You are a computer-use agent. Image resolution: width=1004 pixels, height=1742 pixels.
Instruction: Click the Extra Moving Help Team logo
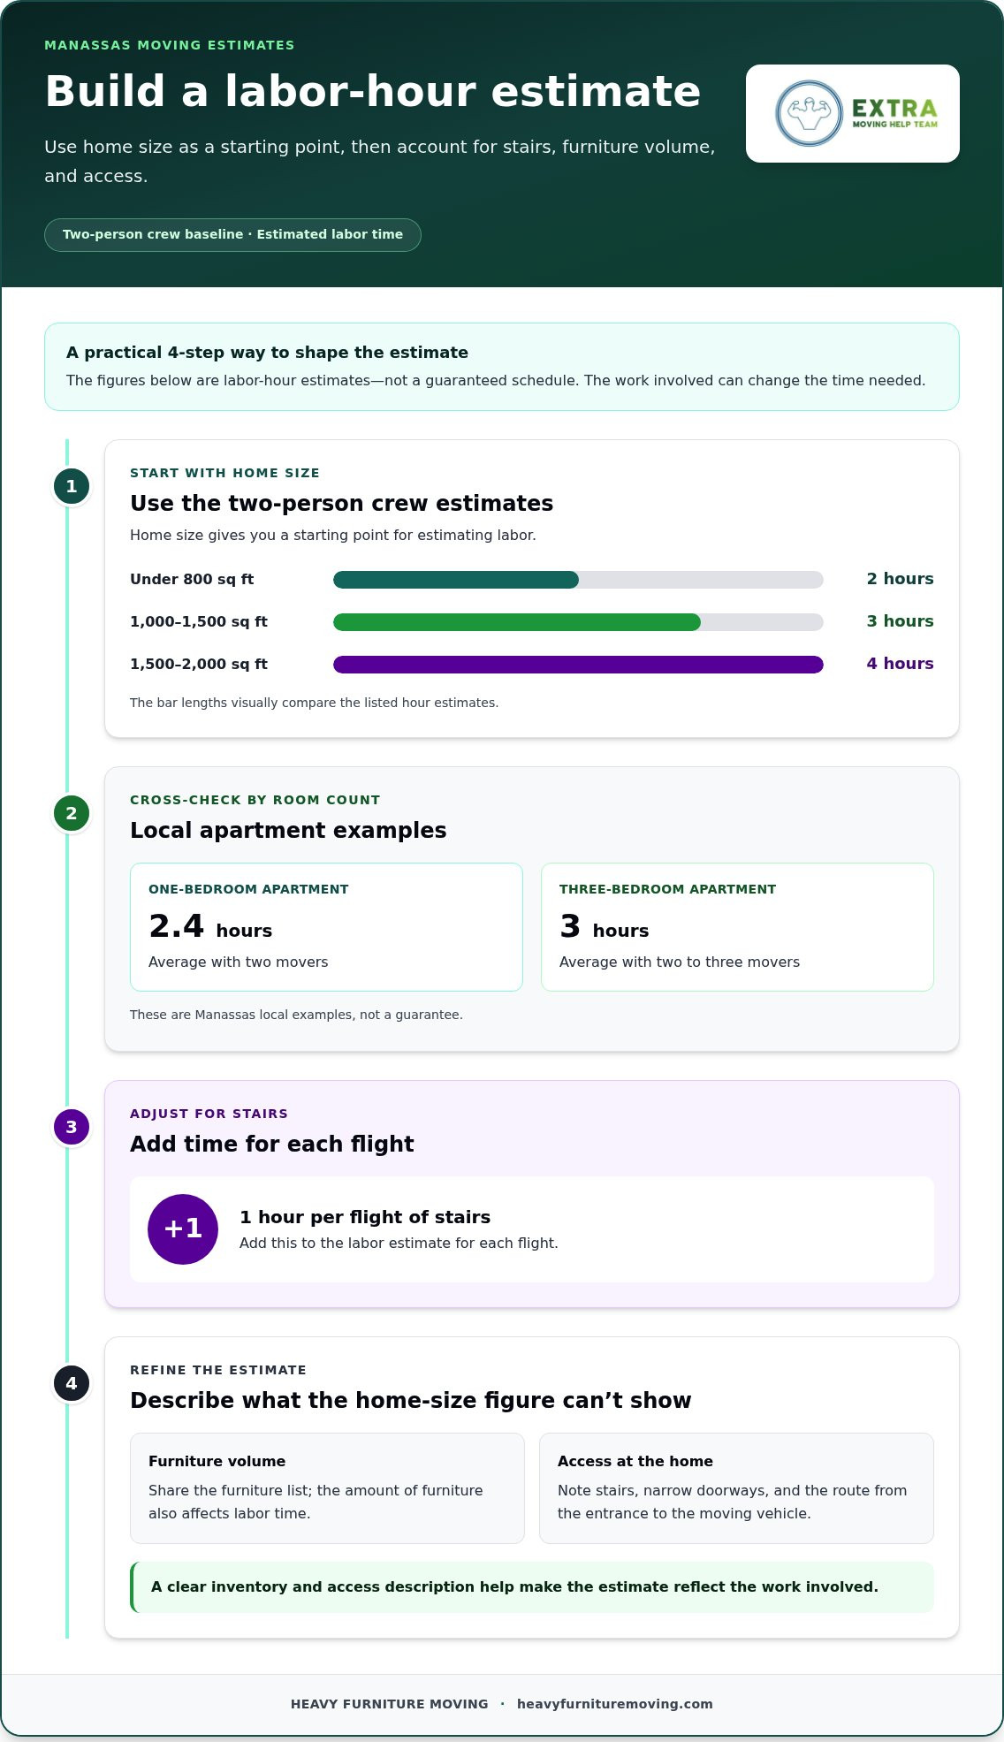[x=853, y=113]
